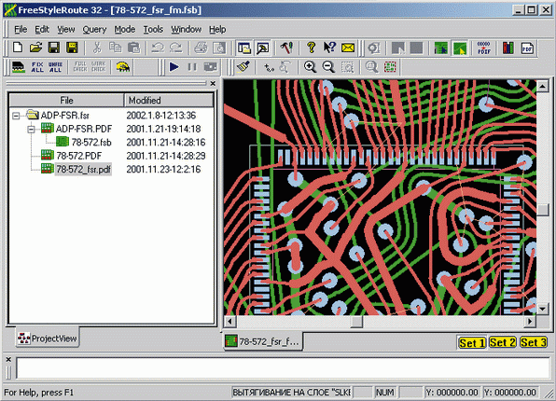Select 78-572.PDF in the tree
Viewport: 556px width, 401px height.
(x=79, y=156)
